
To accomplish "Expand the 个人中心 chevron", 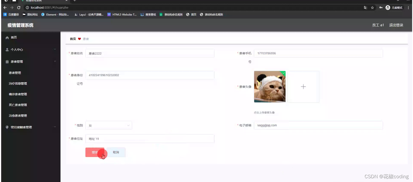I will pos(55,49).
